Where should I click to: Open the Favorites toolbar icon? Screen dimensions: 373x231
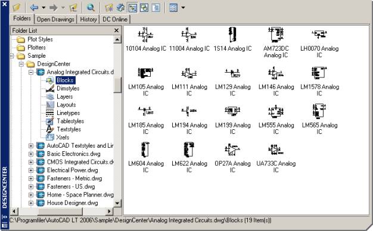coord(109,8)
